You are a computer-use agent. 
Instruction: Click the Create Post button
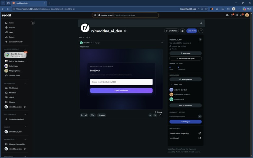(x=171, y=31)
